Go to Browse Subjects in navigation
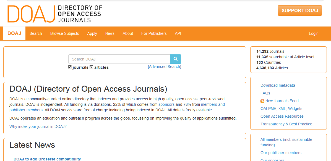 pos(64,33)
